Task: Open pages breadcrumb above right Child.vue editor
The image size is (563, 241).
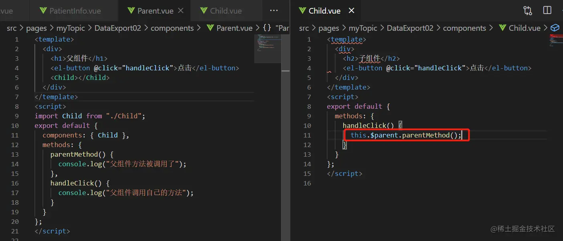Action: (x=329, y=28)
